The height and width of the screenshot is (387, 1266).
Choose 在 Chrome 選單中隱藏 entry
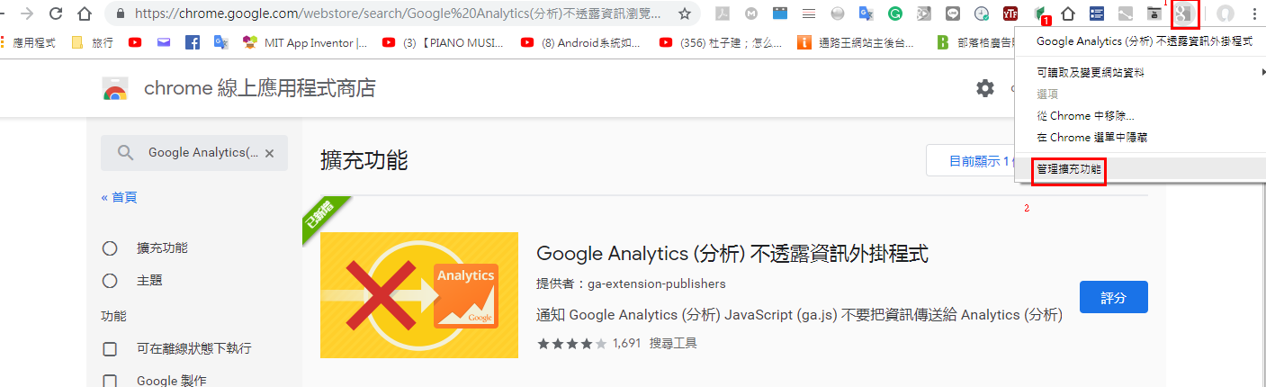[1140, 138]
